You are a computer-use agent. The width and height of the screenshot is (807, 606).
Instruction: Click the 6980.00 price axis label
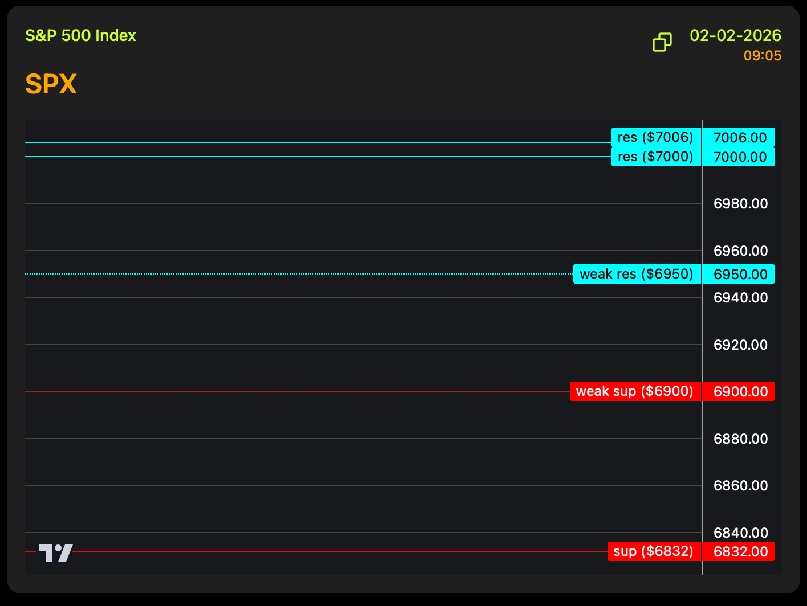pos(740,203)
